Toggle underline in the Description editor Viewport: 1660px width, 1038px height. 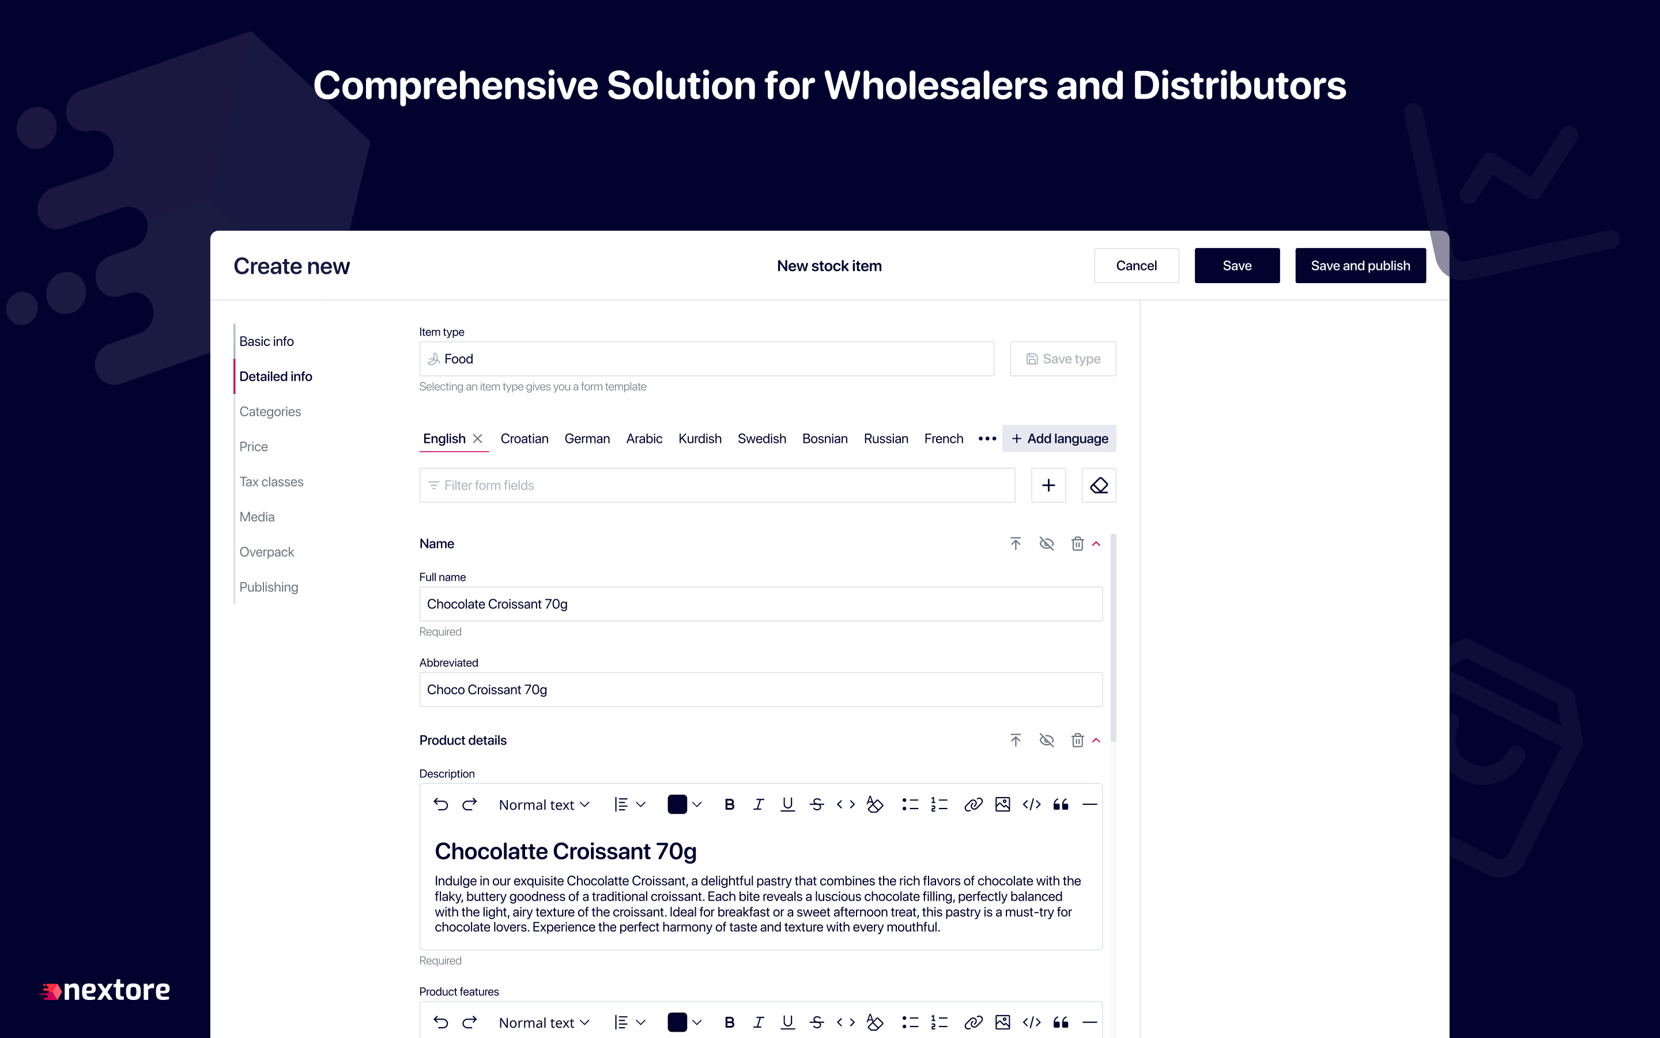click(x=787, y=804)
